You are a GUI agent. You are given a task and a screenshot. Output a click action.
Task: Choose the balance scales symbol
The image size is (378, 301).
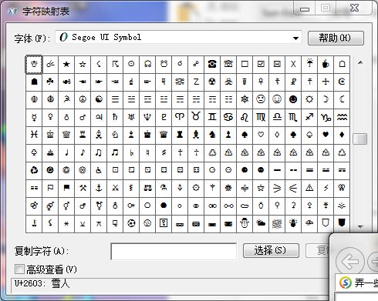click(147, 188)
